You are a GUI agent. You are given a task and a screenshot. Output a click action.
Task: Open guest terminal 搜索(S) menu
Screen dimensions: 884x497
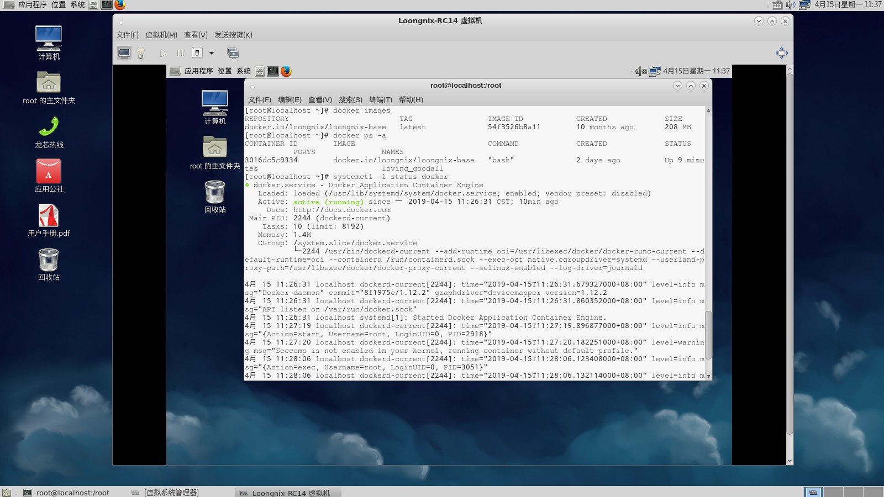[350, 100]
